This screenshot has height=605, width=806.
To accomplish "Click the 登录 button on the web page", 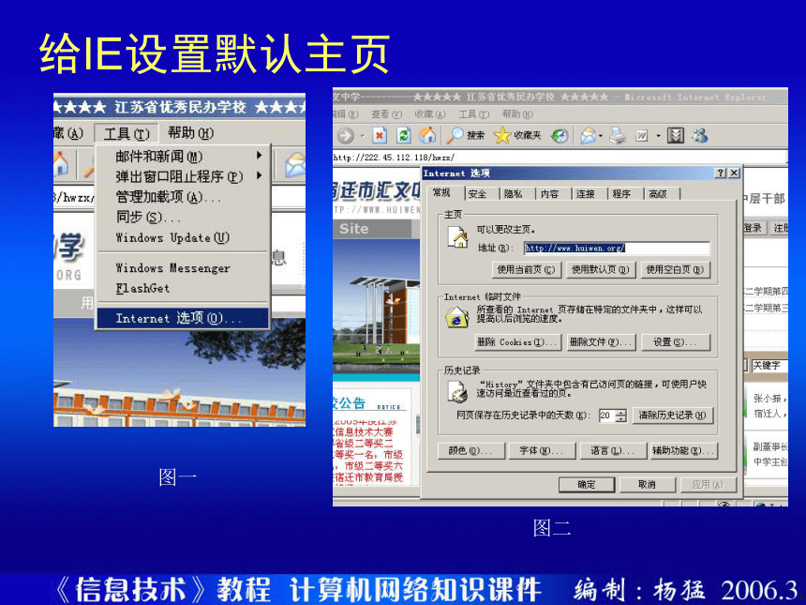I will (754, 227).
